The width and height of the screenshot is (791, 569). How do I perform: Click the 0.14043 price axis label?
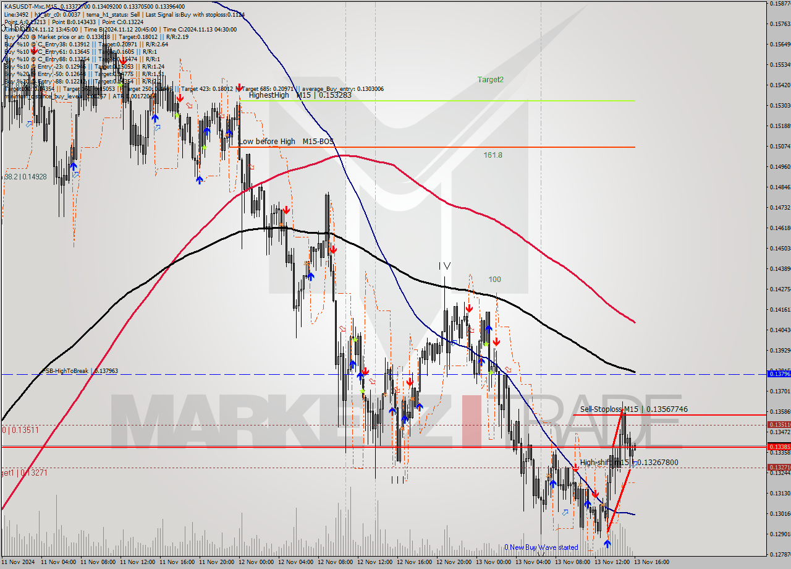coord(780,330)
